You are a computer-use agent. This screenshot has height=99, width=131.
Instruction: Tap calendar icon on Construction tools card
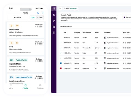11,43
